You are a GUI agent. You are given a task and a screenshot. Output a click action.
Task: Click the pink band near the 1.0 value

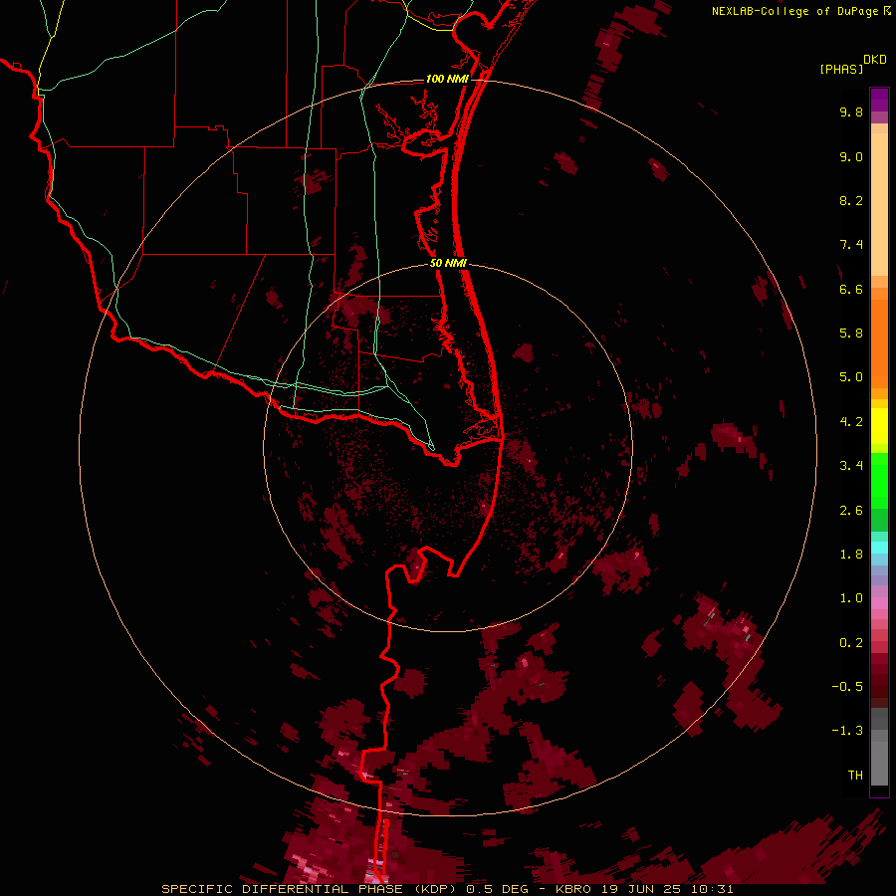879,603
